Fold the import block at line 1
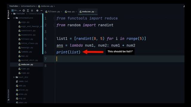191x107 pixels. tap(55, 18)
